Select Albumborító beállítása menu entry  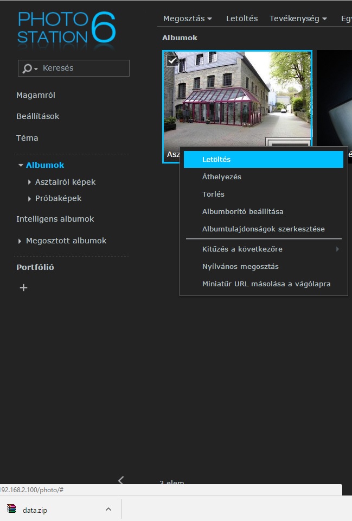click(264, 212)
